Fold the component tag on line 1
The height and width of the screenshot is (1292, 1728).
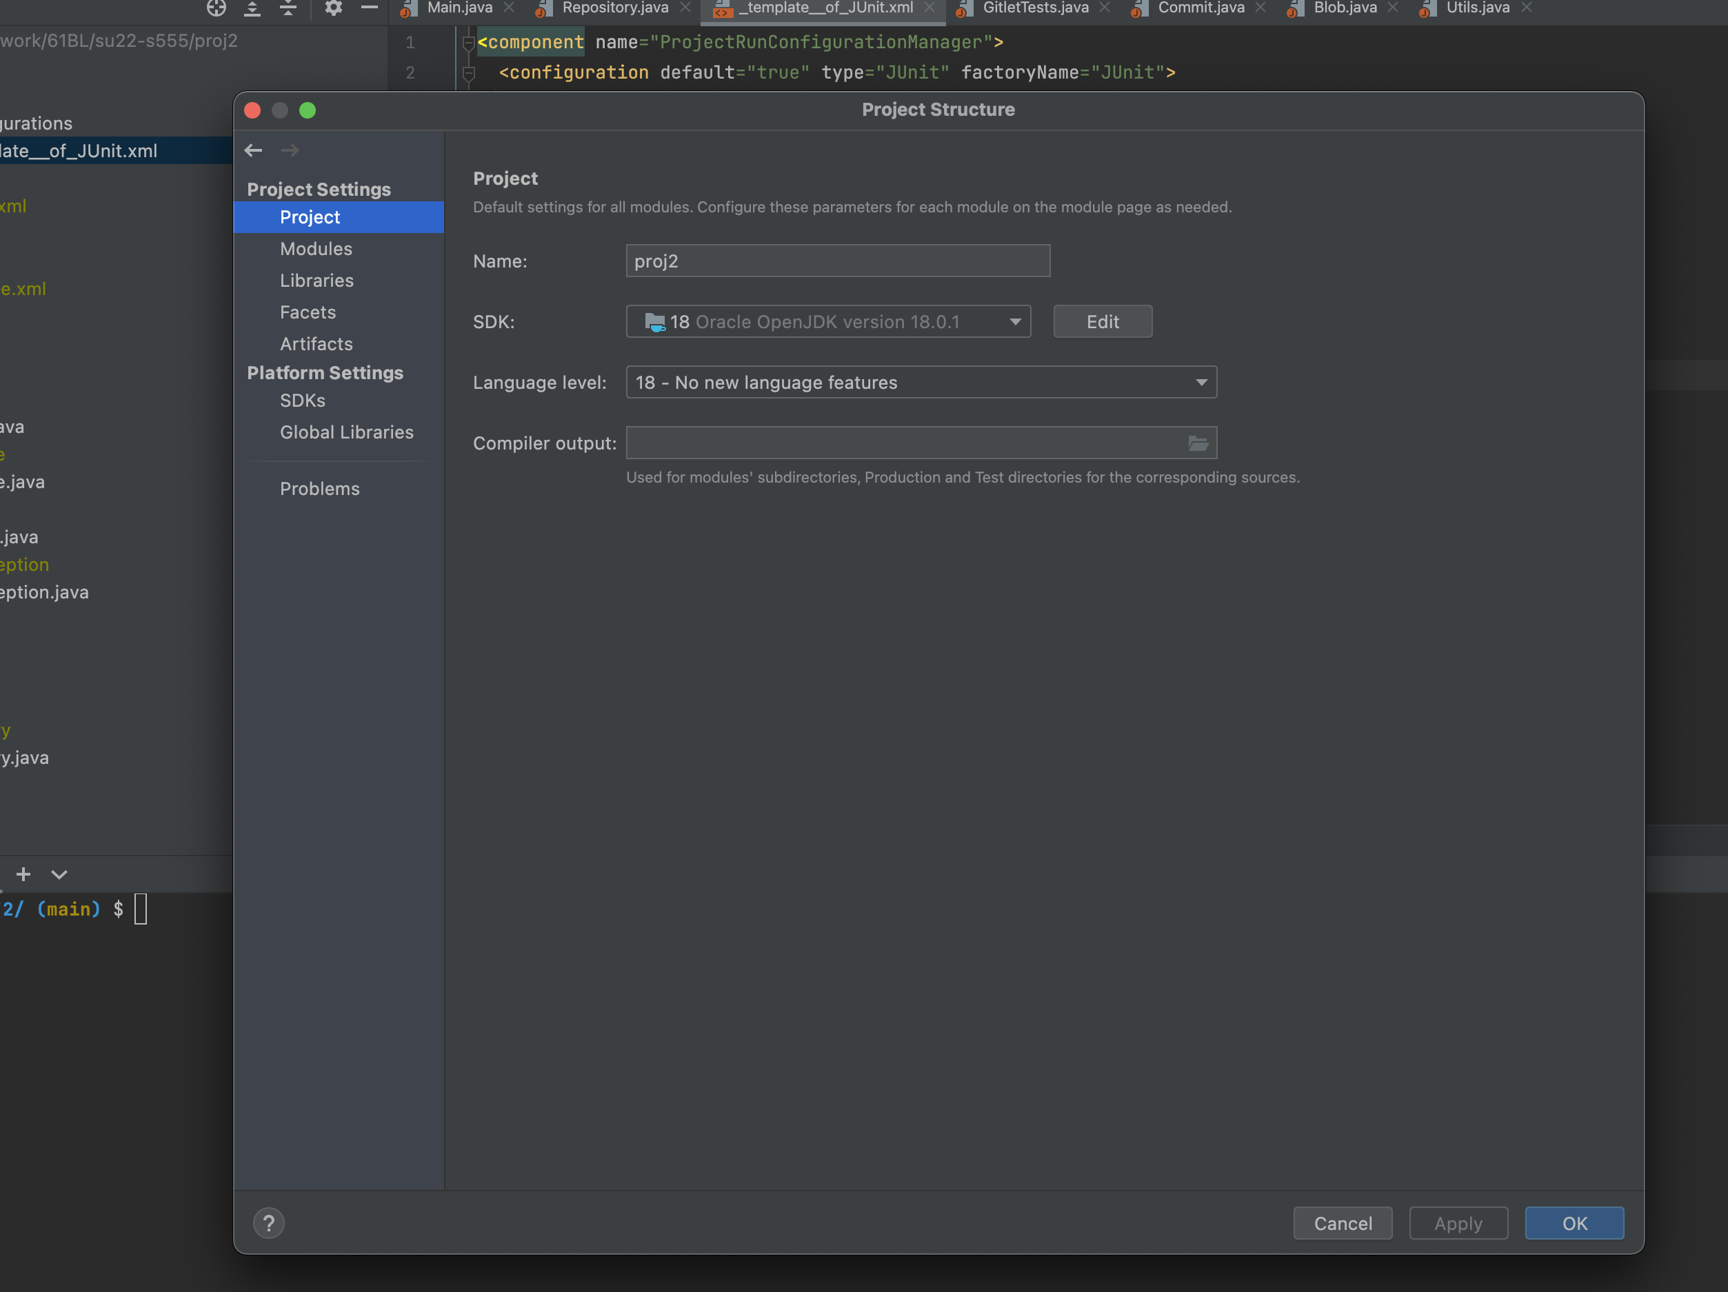click(469, 42)
